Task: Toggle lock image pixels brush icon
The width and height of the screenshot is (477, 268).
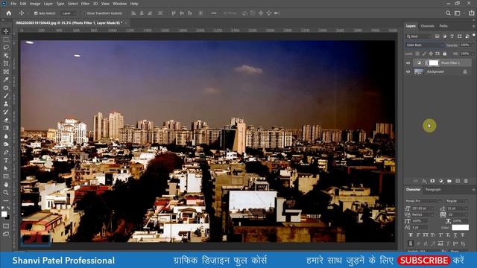Action: pyautogui.click(x=424, y=54)
